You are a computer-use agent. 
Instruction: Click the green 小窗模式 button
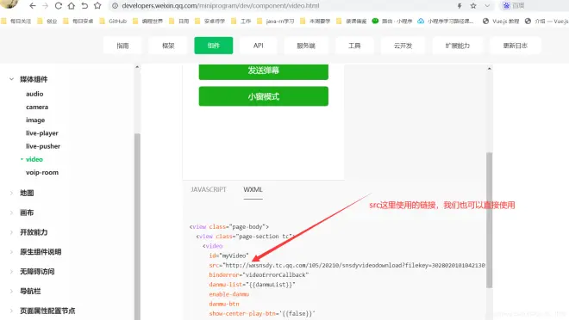264,96
